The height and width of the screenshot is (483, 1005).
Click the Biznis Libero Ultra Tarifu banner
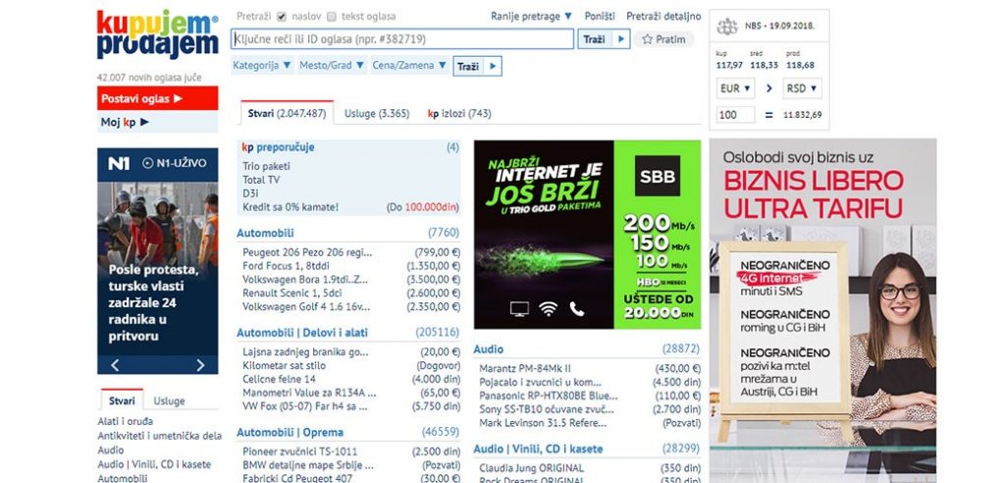[822, 310]
